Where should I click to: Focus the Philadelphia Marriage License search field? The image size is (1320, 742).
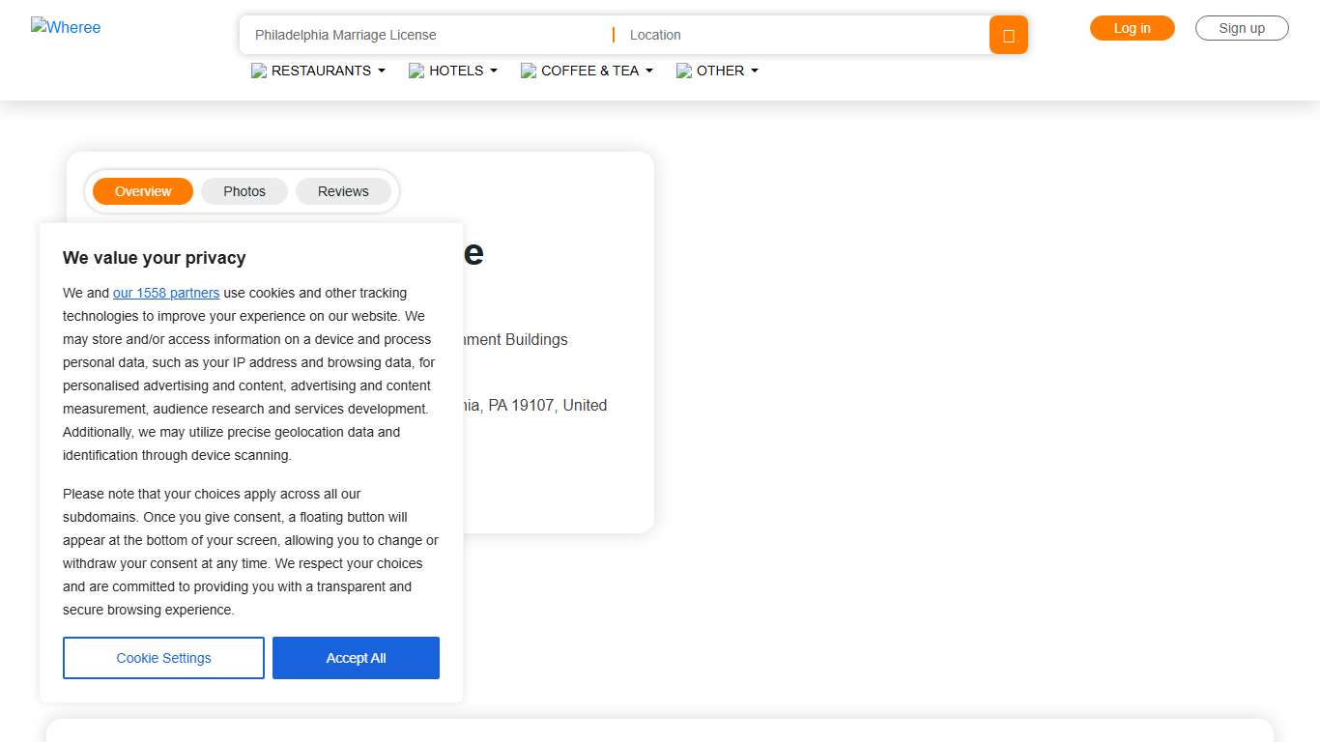pos(425,35)
